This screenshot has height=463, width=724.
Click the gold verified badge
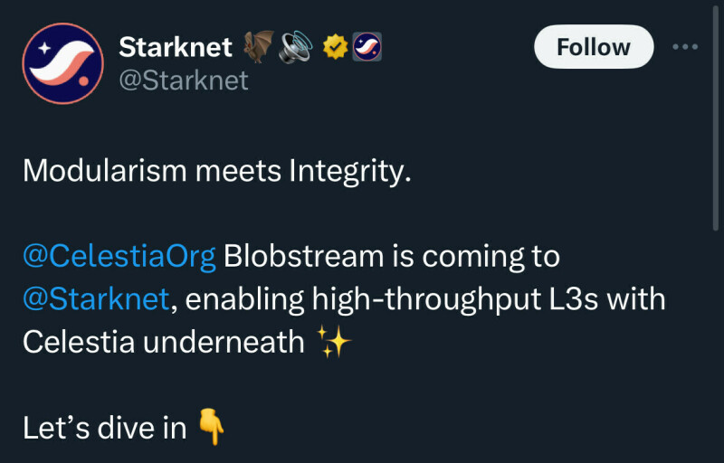[334, 47]
